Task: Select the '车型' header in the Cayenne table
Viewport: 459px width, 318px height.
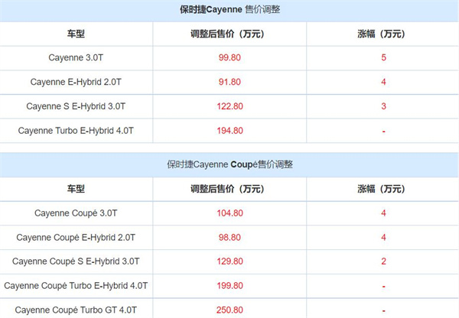Action: point(76,34)
